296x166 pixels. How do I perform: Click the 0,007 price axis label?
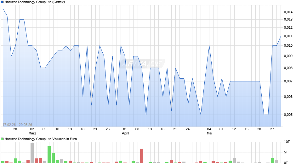tap(288, 81)
